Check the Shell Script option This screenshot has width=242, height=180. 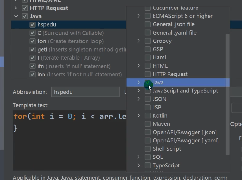(x=147, y=149)
